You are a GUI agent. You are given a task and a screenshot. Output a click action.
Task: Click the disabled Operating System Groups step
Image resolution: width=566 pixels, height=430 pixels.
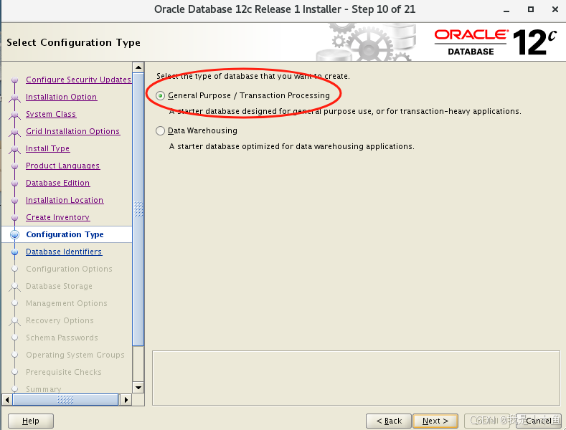(75, 355)
